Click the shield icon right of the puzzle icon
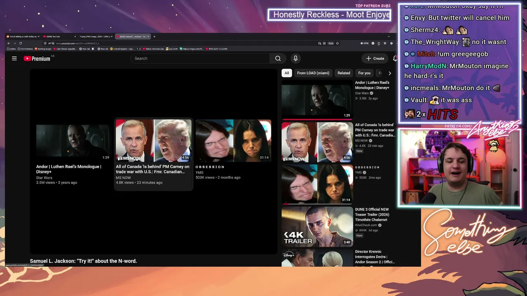The image size is (527, 296). coord(385,43)
